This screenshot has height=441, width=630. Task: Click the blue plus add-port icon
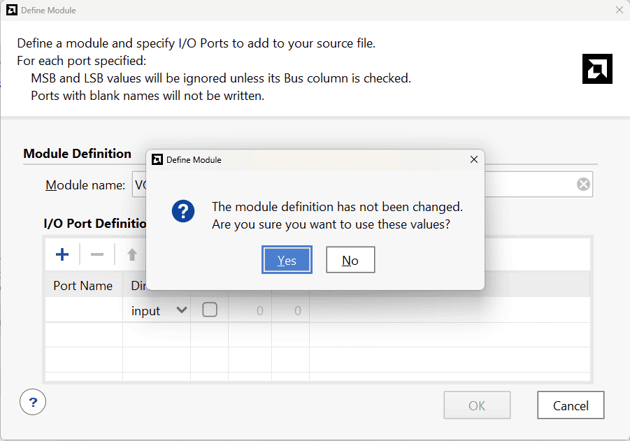coord(62,254)
